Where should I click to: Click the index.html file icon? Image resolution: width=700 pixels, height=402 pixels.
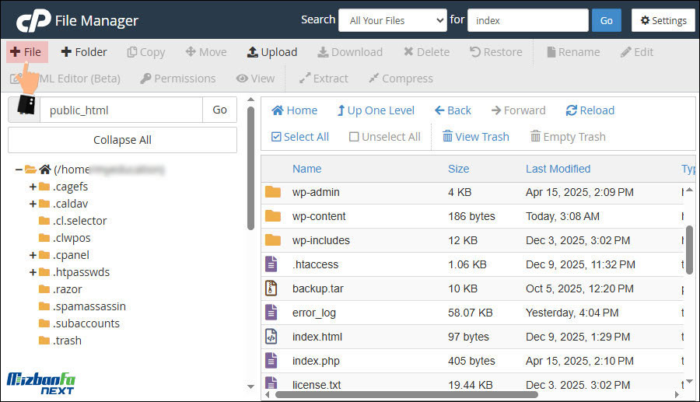pyautogui.click(x=271, y=337)
